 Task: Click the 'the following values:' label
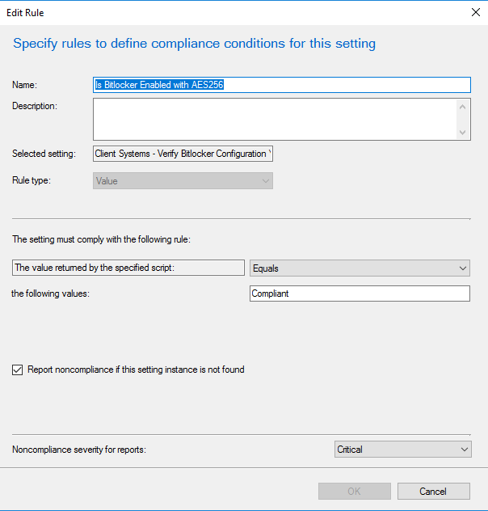point(50,294)
